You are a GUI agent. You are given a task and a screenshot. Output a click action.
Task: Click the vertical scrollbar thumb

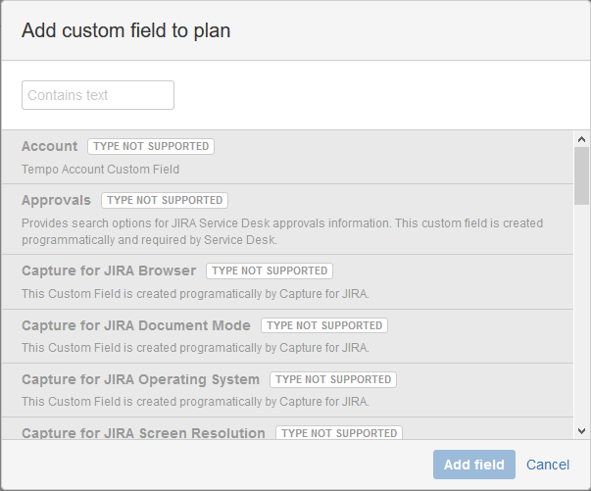coord(581,176)
